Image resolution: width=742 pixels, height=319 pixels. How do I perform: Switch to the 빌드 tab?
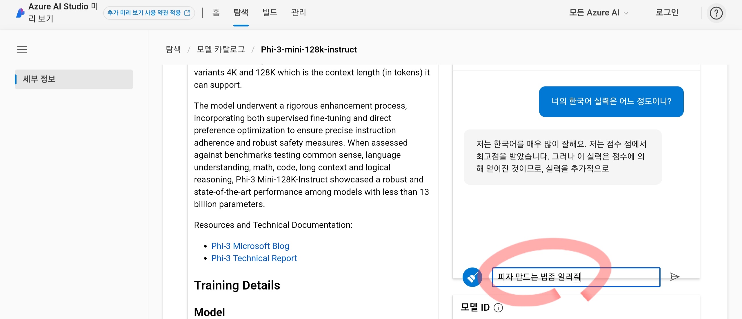tap(270, 12)
